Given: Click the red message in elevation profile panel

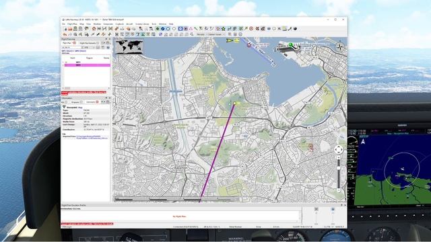Looking at the screenshot, I should tap(87, 224).
